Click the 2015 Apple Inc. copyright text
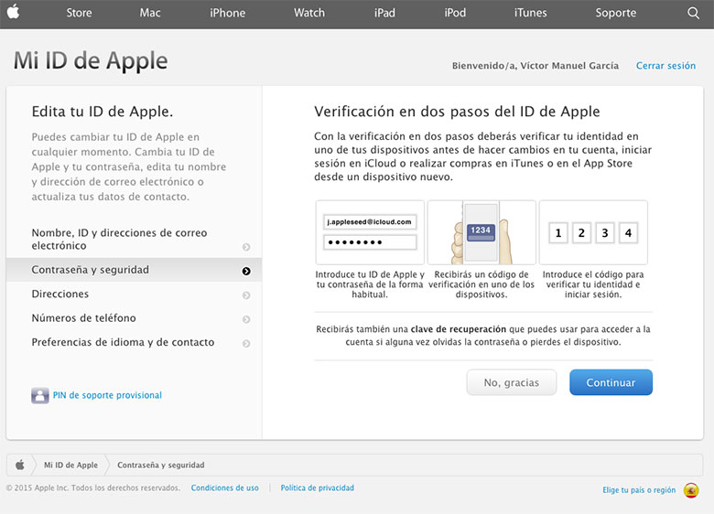Viewport: 714px width, 514px height. (x=93, y=487)
